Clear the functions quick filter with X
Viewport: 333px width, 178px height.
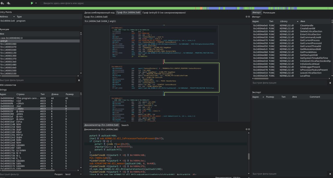(x=79, y=80)
